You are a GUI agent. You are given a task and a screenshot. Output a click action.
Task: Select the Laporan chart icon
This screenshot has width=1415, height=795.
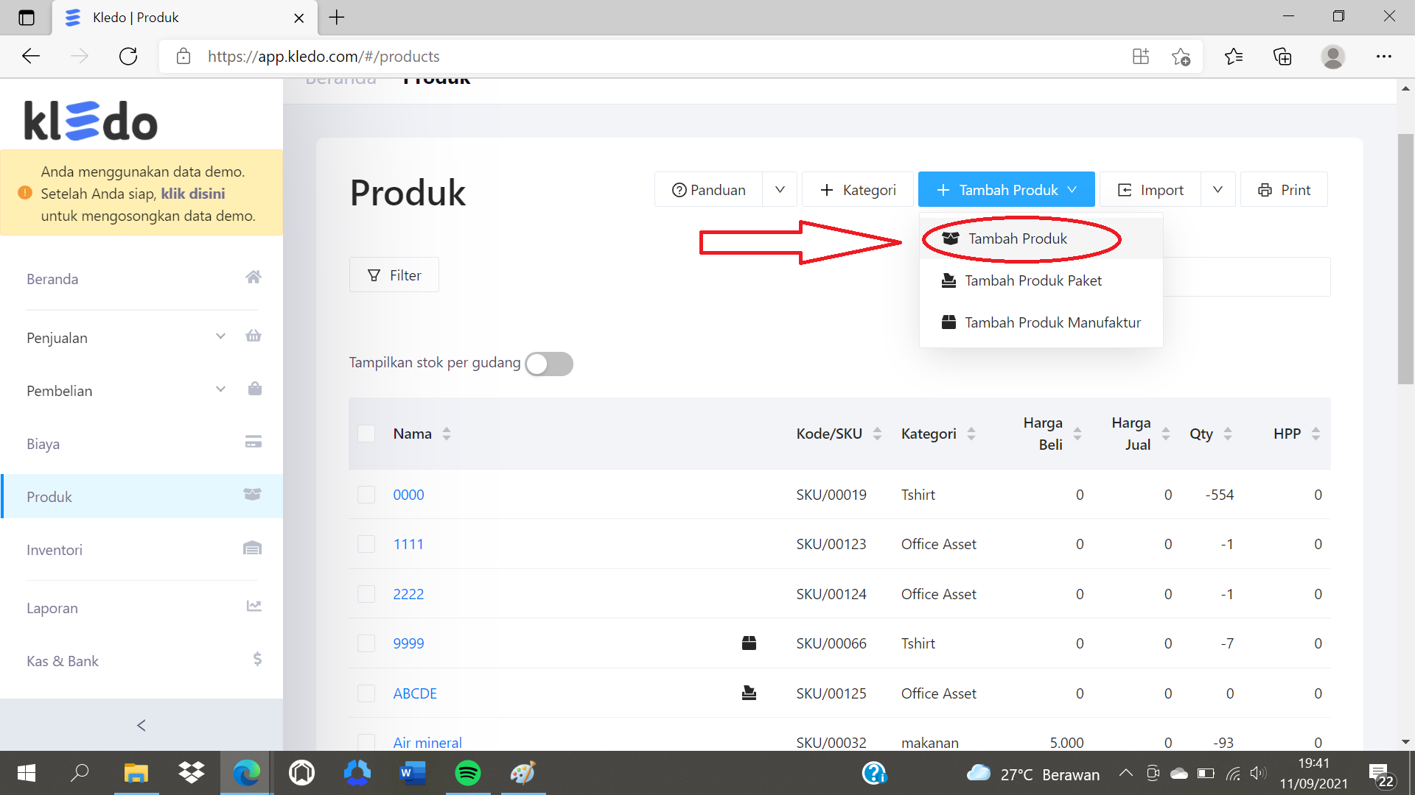(x=254, y=605)
